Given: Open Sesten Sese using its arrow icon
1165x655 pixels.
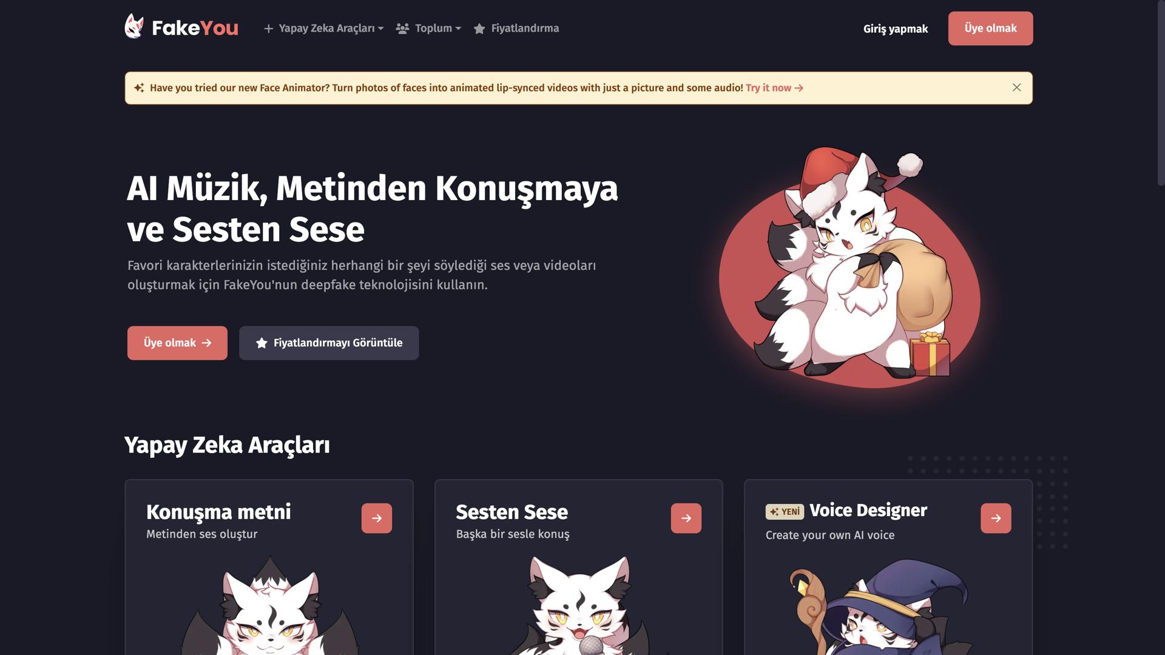Looking at the screenshot, I should (686, 518).
